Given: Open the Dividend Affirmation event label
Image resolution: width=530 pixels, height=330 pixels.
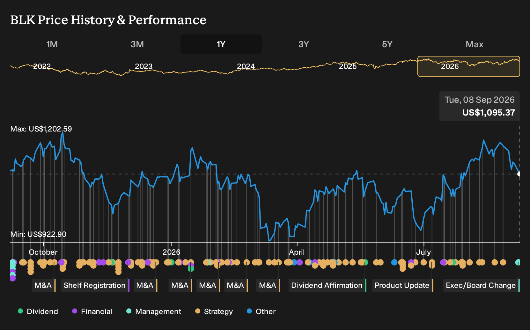Looking at the screenshot, I should tap(328, 285).
